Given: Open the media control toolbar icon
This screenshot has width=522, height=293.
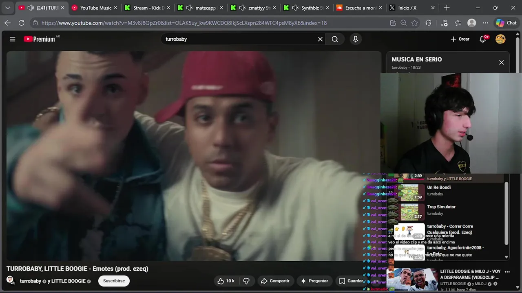Looking at the screenshot, I should click(445, 23).
